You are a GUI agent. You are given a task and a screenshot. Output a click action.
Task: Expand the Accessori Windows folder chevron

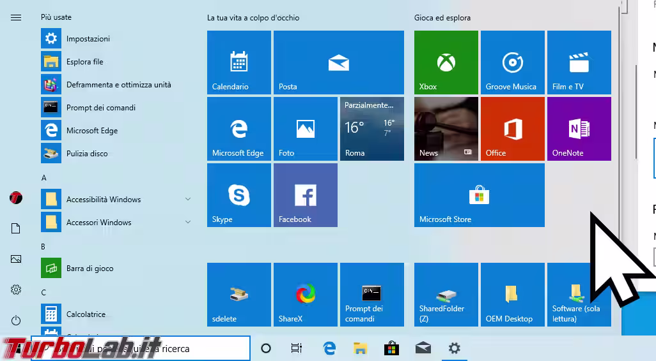pyautogui.click(x=188, y=223)
